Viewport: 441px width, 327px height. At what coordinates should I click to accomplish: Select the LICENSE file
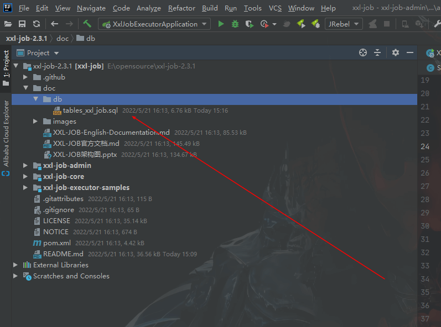(56, 221)
